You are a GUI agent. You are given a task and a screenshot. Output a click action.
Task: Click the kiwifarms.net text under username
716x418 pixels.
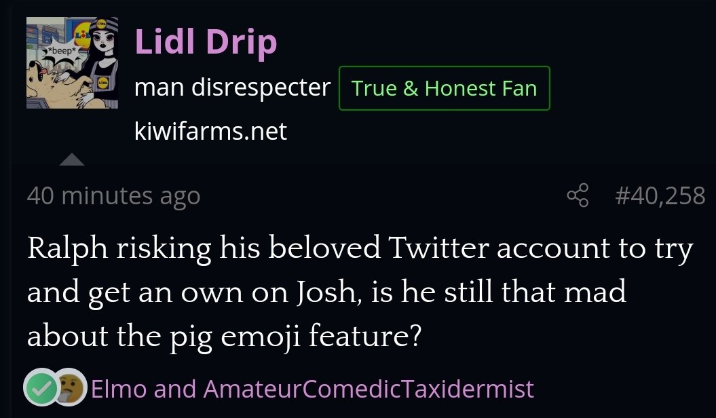coord(210,132)
